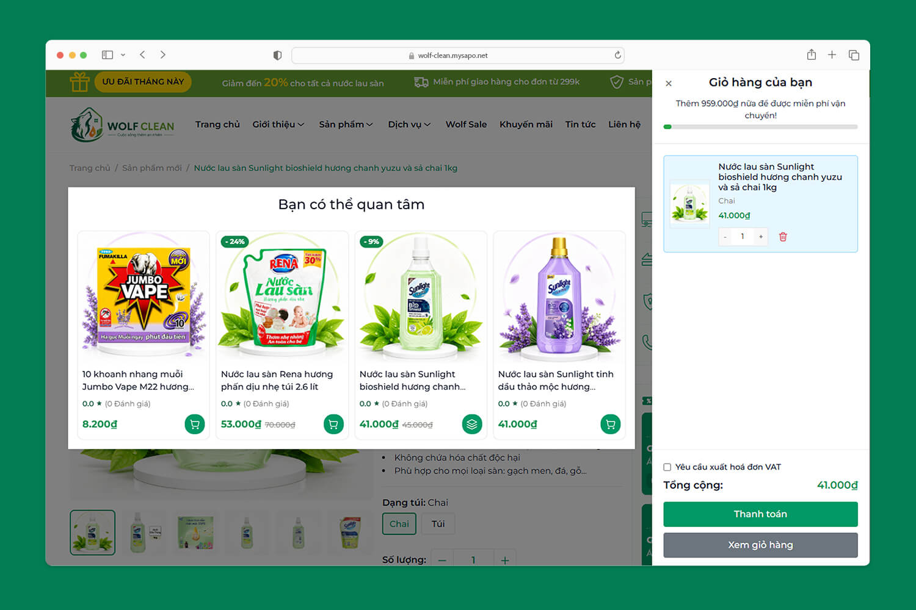Select the first gallery thumbnail with green border
Viewport: 916px width, 610px height.
click(92, 533)
